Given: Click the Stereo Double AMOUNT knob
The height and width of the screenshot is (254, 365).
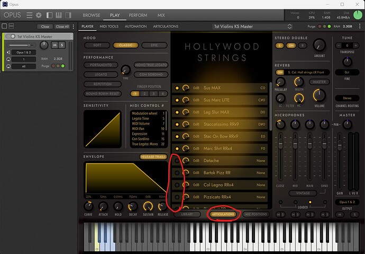Looking at the screenshot, I should (x=319, y=45).
